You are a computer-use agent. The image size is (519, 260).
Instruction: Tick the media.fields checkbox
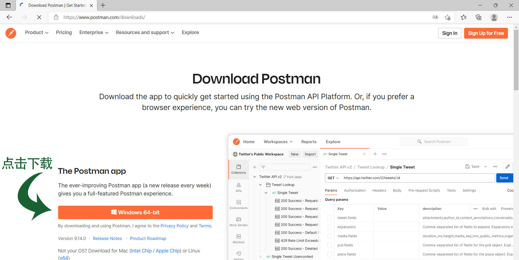coord(330,236)
